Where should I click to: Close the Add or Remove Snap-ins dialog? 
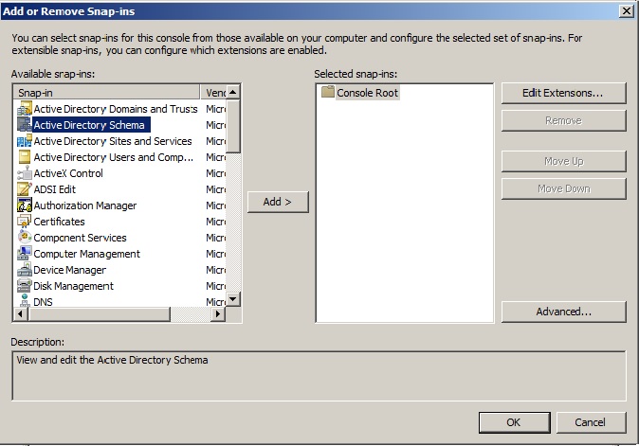click(626, 11)
